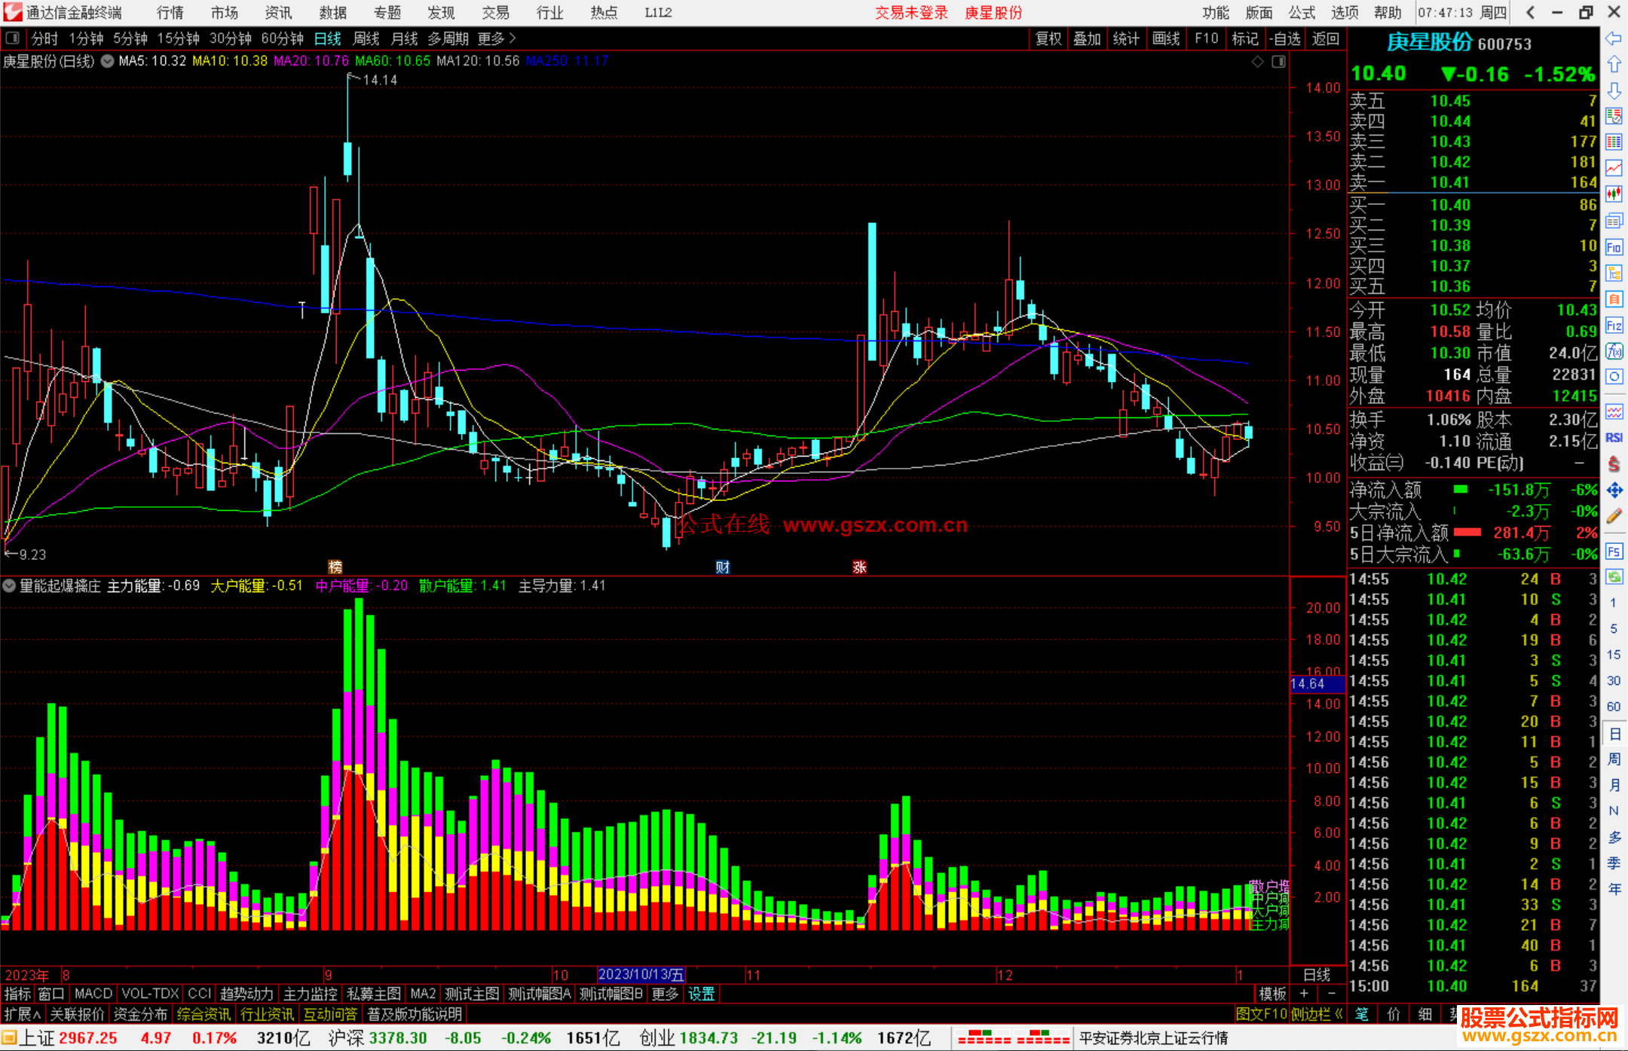This screenshot has width=1628, height=1051.
Task: Open the 行情 menu
Action: [x=170, y=12]
